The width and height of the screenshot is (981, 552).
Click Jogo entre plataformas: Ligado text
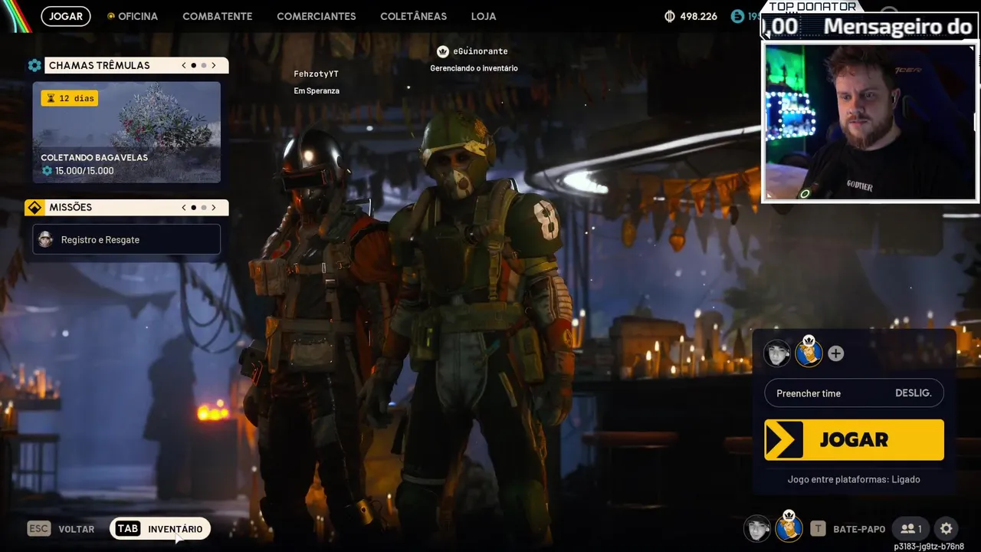click(x=854, y=480)
